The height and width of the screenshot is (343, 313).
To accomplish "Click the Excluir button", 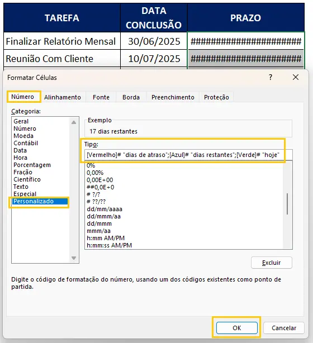I will [x=272, y=263].
